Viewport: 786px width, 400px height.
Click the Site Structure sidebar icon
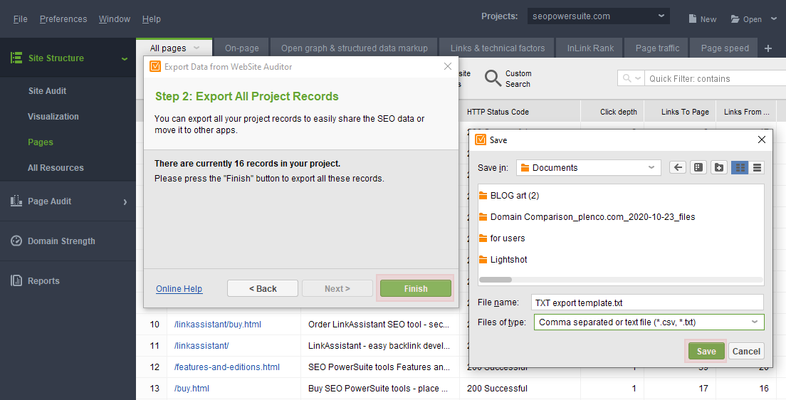tap(16, 58)
